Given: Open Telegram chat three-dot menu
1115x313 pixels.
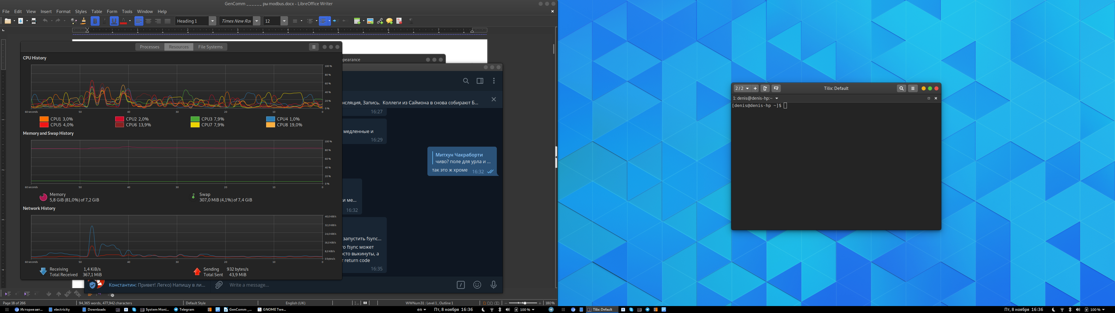Looking at the screenshot, I should pos(494,81).
